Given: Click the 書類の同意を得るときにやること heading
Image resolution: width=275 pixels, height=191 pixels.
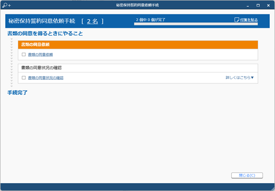Looking at the screenshot, I should point(45,34).
